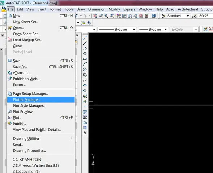Select the Gradient fill tool
The image size is (213, 173).
(85, 117)
